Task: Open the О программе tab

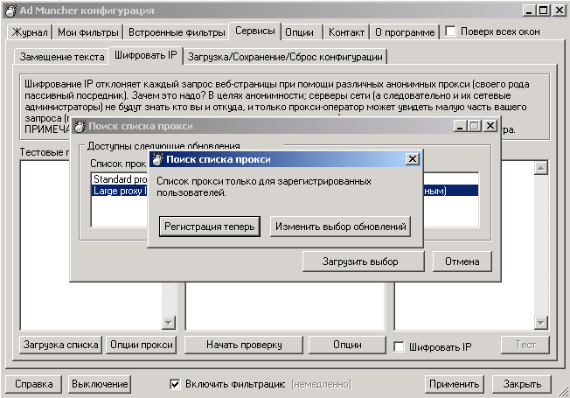Action: [405, 32]
